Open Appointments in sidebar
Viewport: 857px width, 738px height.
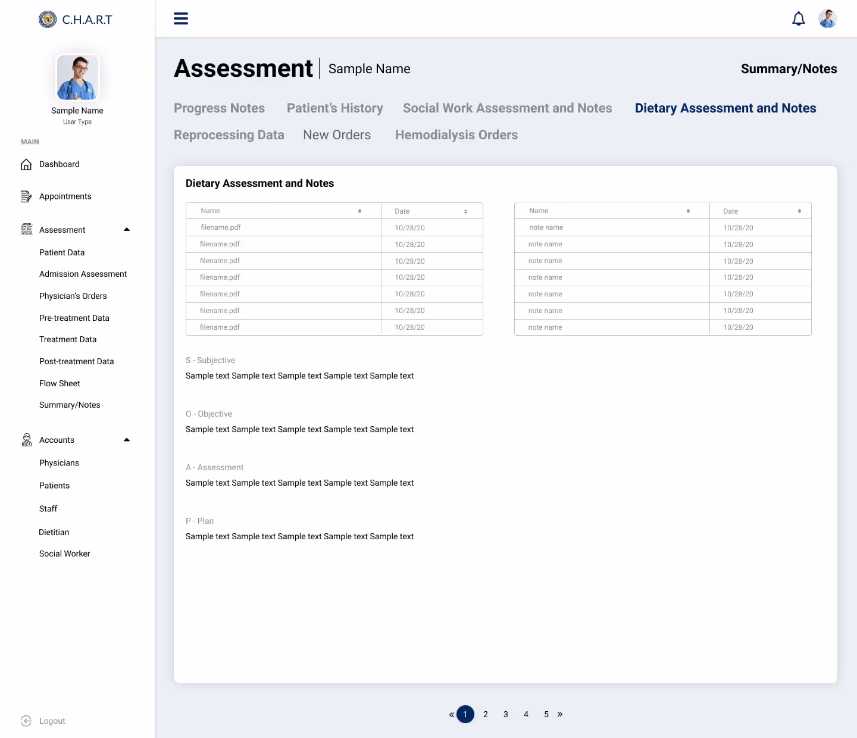[x=65, y=196]
